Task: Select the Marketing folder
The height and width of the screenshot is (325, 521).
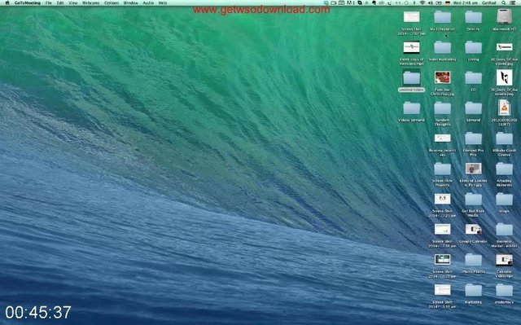Action: pyautogui.click(x=473, y=291)
